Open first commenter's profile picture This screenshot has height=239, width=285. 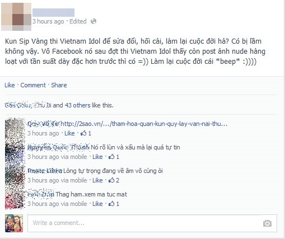pos(15,128)
